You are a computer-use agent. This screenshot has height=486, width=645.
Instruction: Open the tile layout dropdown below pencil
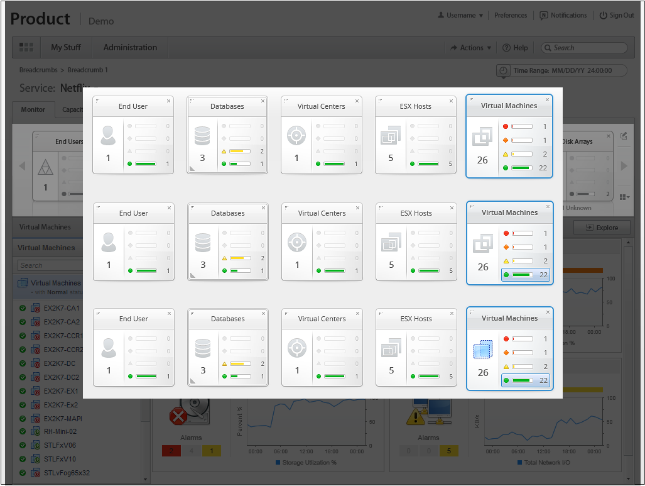coord(624,197)
